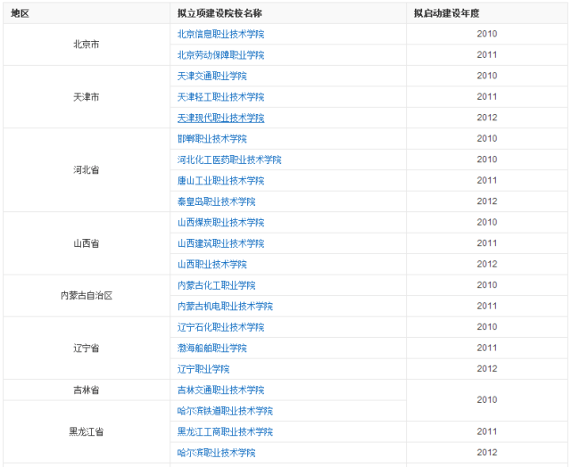The width and height of the screenshot is (571, 467).
Task: Open the 山西职业技术学院 link
Action: tap(212, 265)
